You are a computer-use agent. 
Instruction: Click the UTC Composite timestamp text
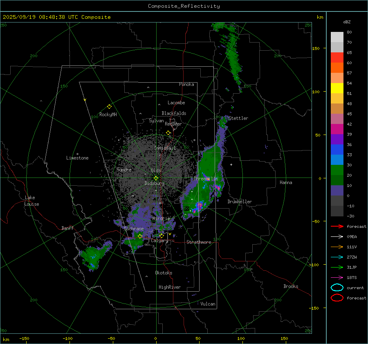point(56,17)
